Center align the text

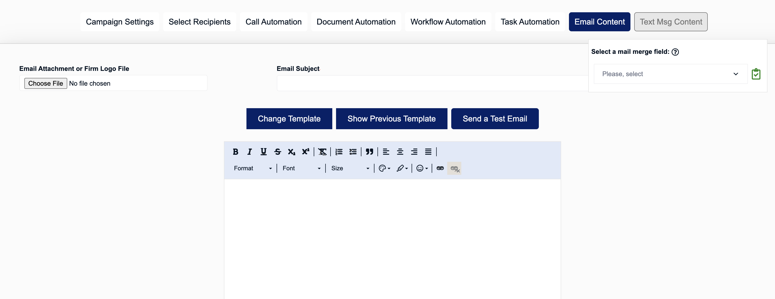(400, 152)
